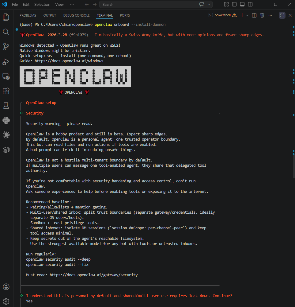Image resolution: width=295 pixels, height=307 pixels.
Task: Click the 'OpenClaw setup' heading
Action: 41,103
